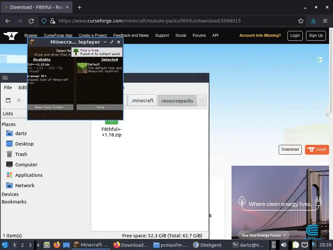Open Forums nav item
The image size is (333, 250).
pyautogui.click(x=199, y=35)
